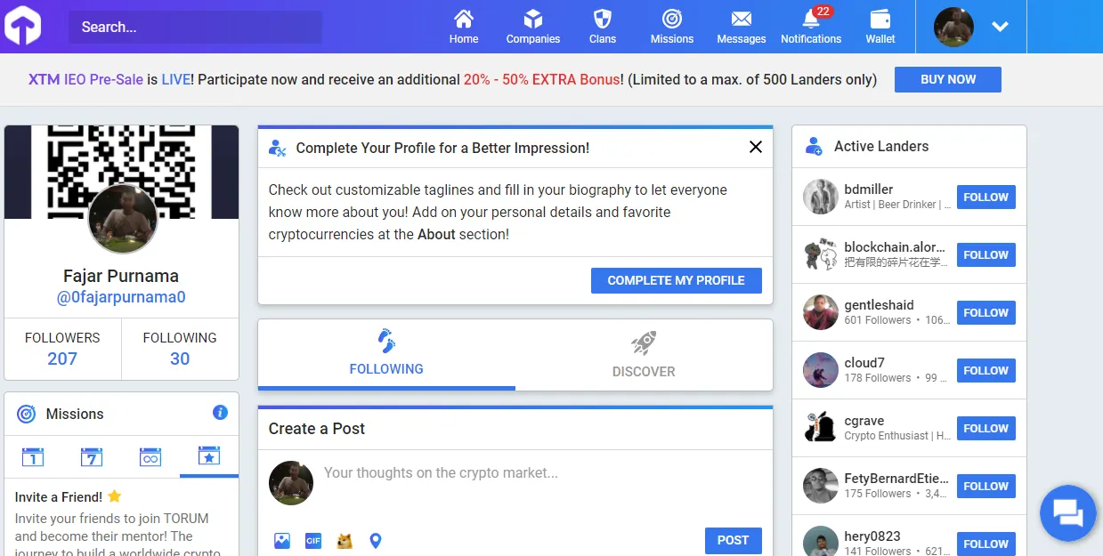View the 30 FOLLOWING count
This screenshot has width=1103, height=556.
click(x=180, y=349)
